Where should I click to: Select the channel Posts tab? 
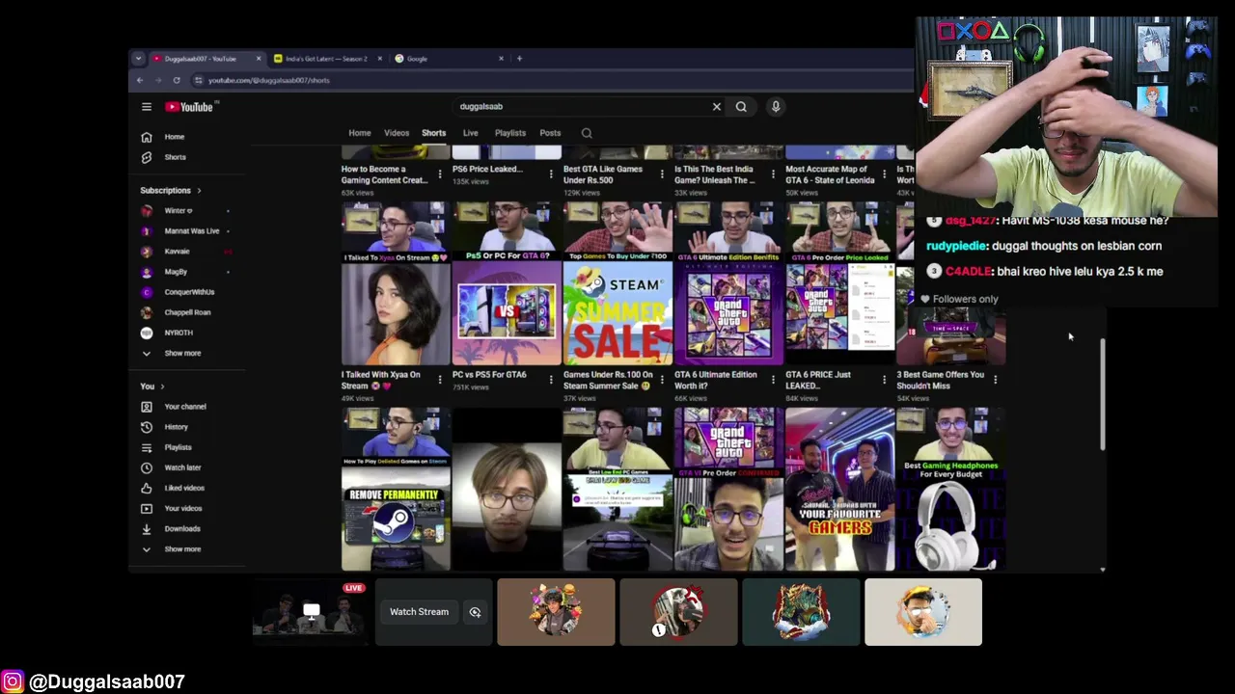(x=550, y=133)
